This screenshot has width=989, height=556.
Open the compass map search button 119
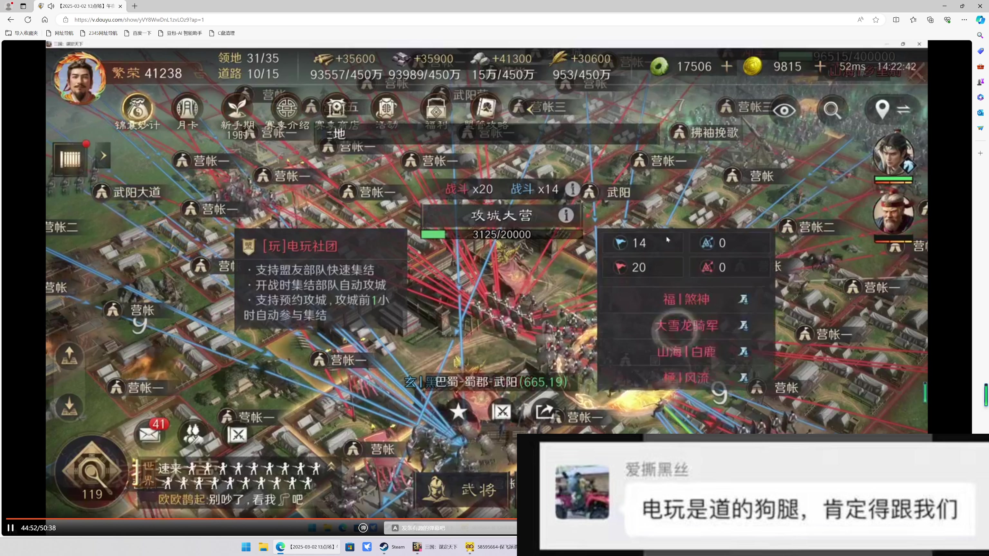(92, 473)
